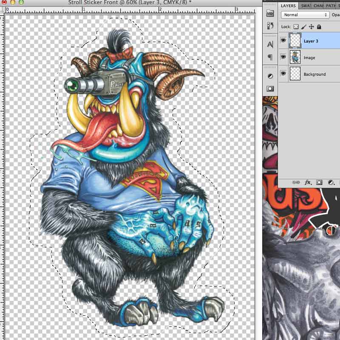The height and width of the screenshot is (340, 340).
Task: Select the layer named Background
Action: click(314, 74)
